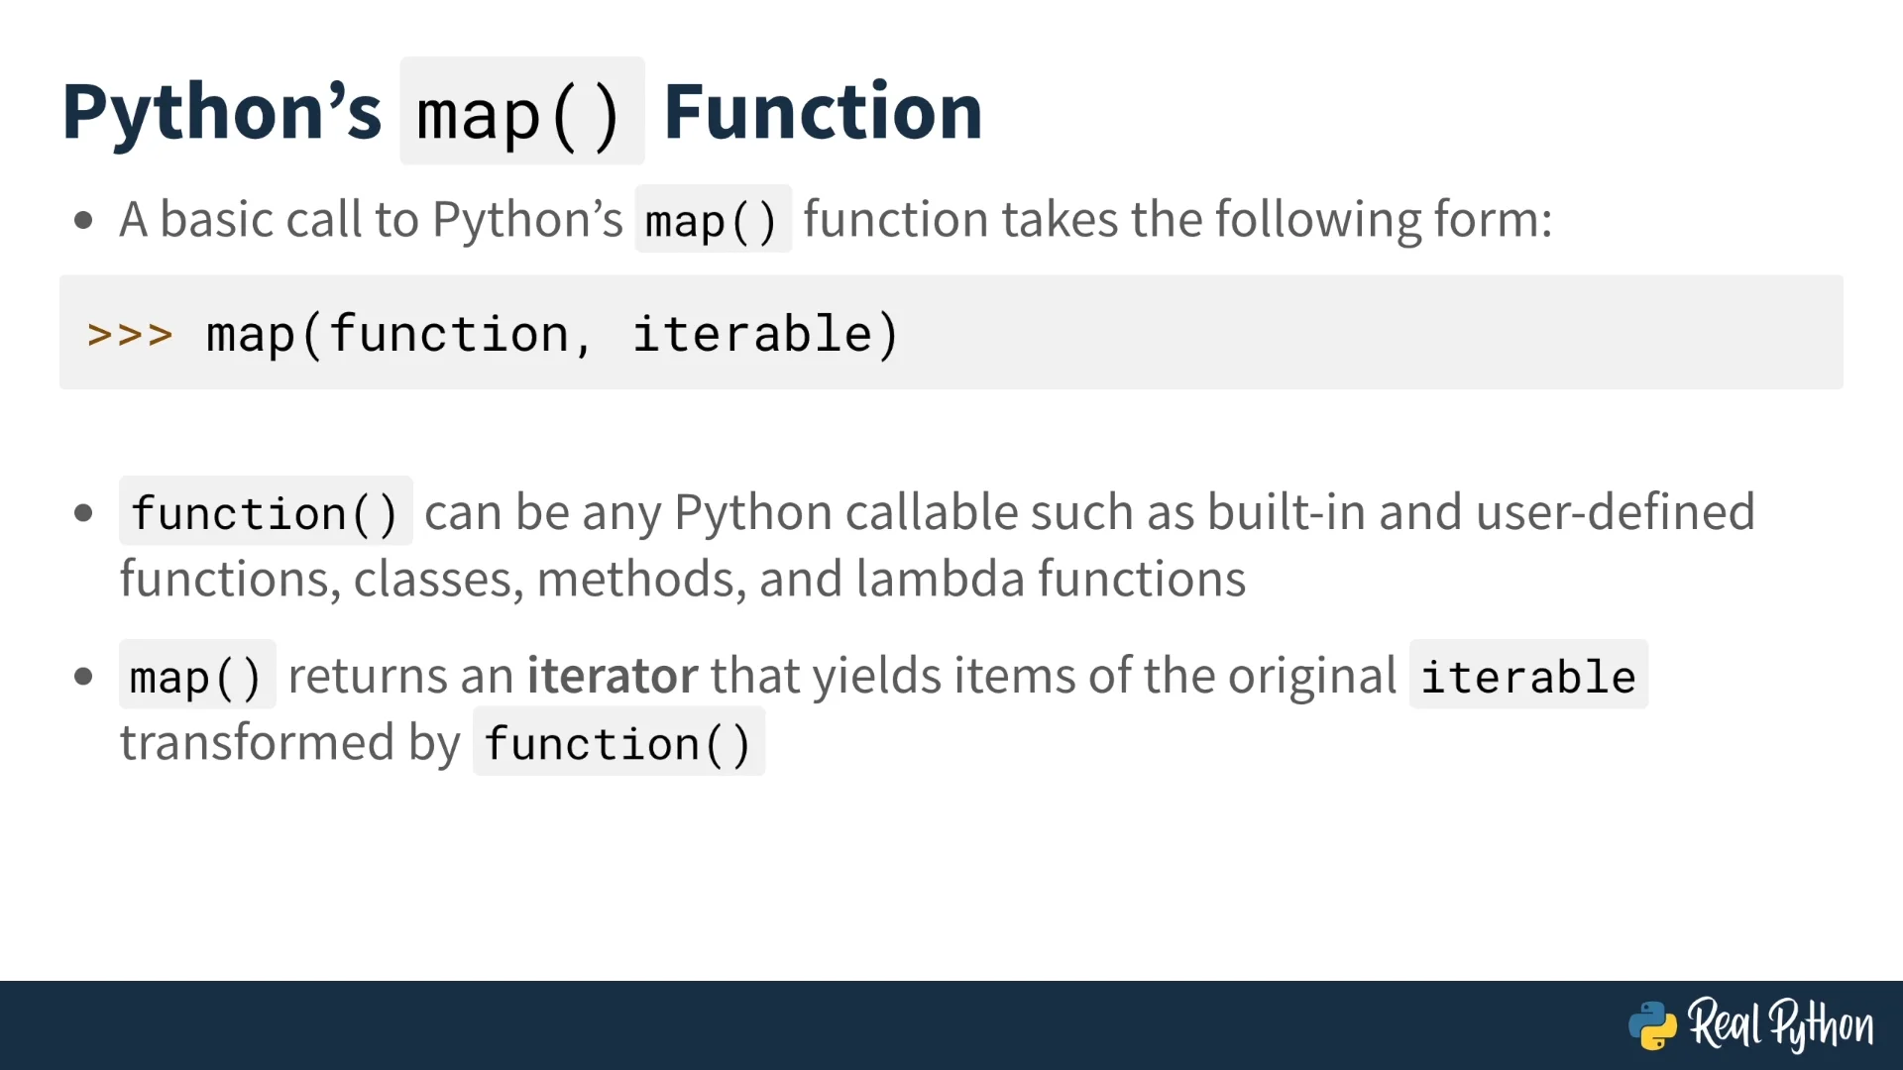This screenshot has width=1903, height=1070.
Task: Click the inline map() code in first bullet
Action: tap(713, 219)
